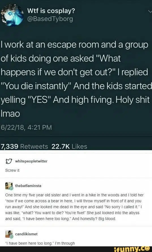Click the iFunny smiley face icon
This screenshot has width=152, height=252.
[x=148, y=249]
